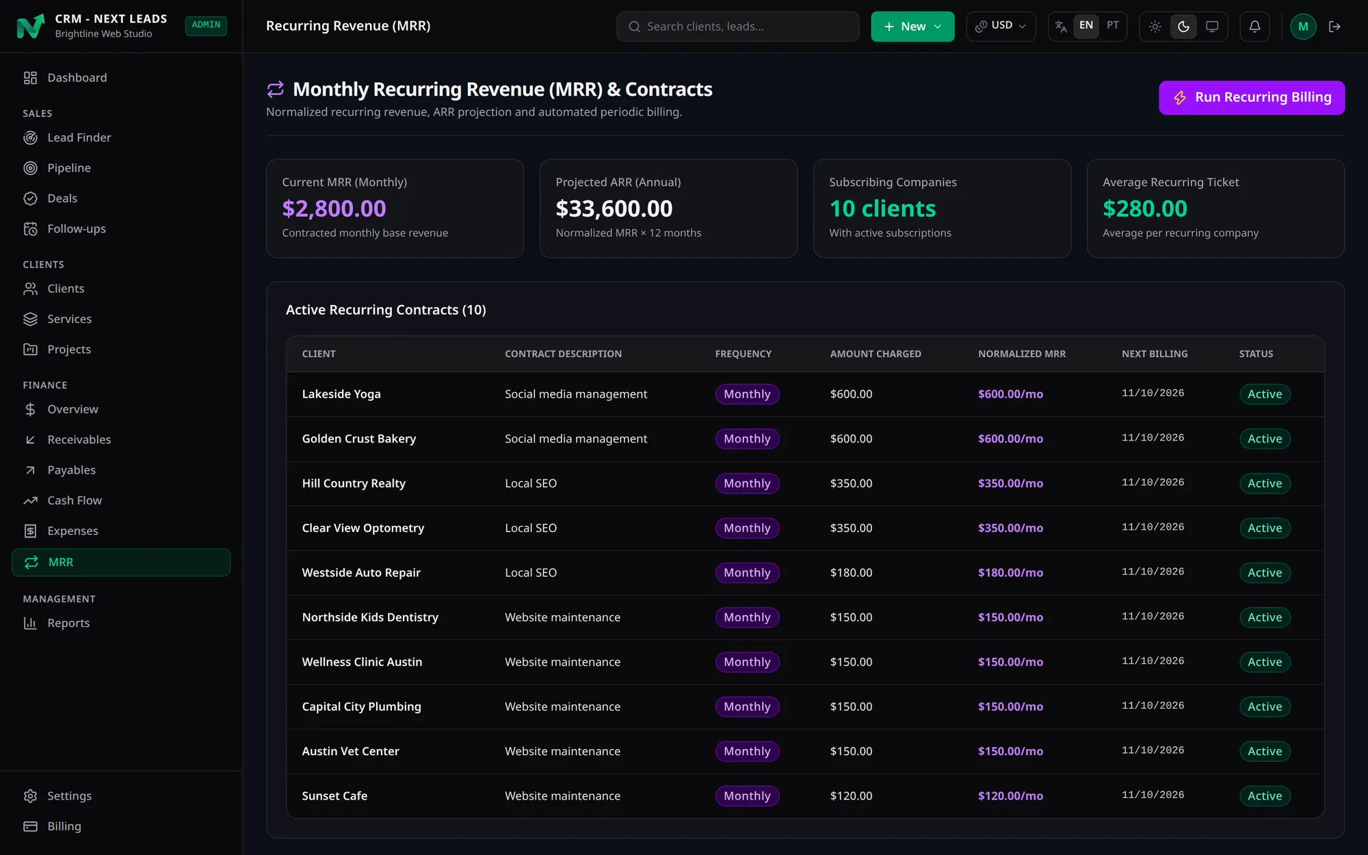This screenshot has width=1368, height=855.
Task: Click the Expenses receipt icon
Action: pyautogui.click(x=30, y=531)
